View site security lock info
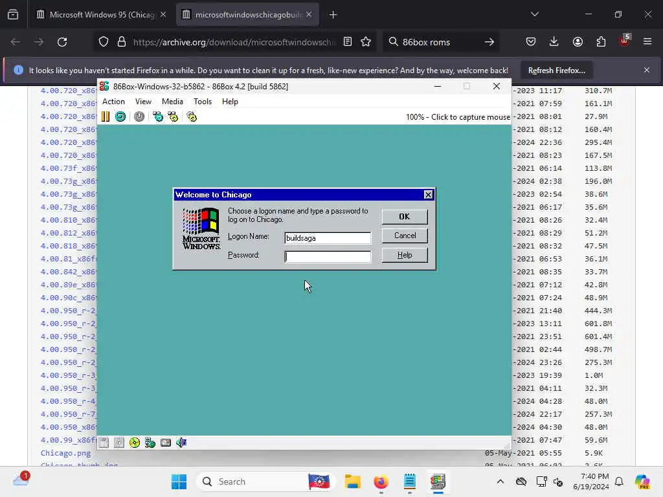This screenshot has height=497, width=663. pyautogui.click(x=122, y=42)
